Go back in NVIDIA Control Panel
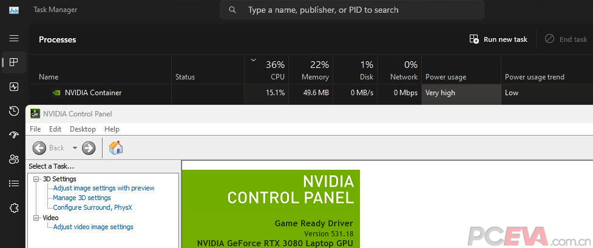 (39, 148)
